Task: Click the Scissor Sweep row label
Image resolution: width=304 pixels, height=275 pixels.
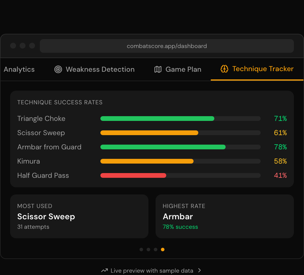Action: pyautogui.click(x=41, y=133)
